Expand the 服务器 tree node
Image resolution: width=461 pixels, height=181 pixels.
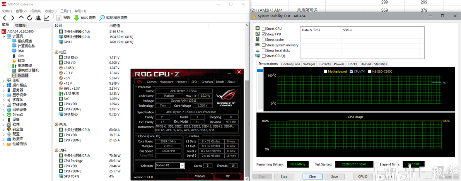(x=3, y=90)
